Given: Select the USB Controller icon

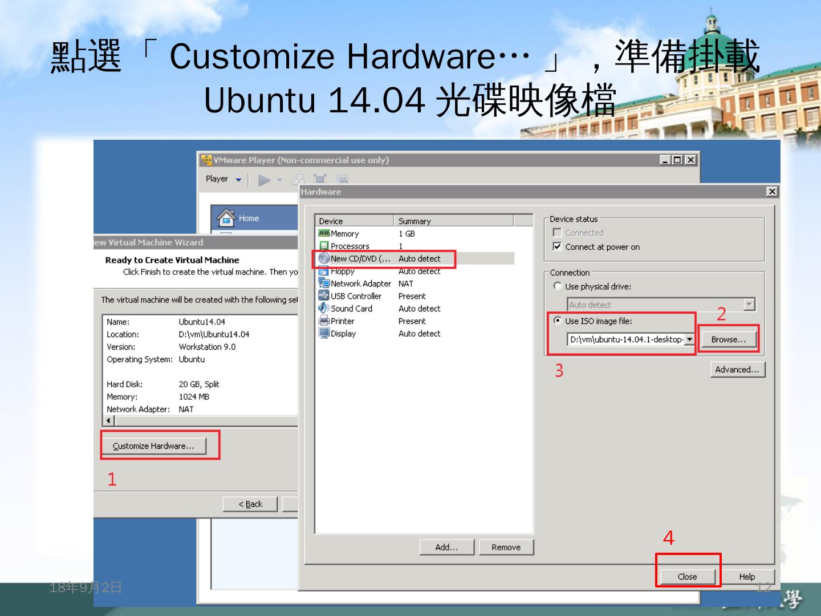Looking at the screenshot, I should 324,296.
